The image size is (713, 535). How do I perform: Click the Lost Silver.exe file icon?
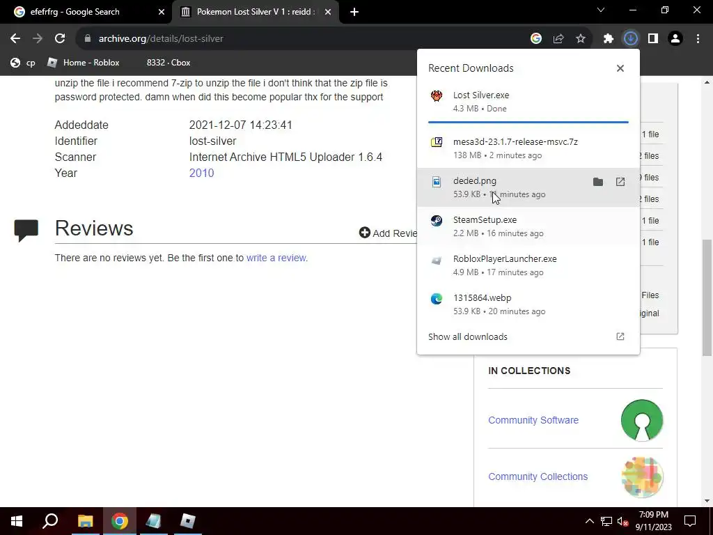click(437, 95)
